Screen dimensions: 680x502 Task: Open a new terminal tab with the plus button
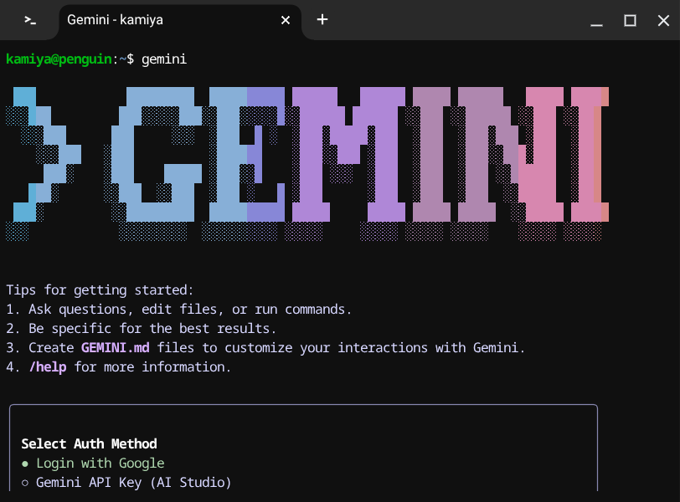[x=322, y=19]
